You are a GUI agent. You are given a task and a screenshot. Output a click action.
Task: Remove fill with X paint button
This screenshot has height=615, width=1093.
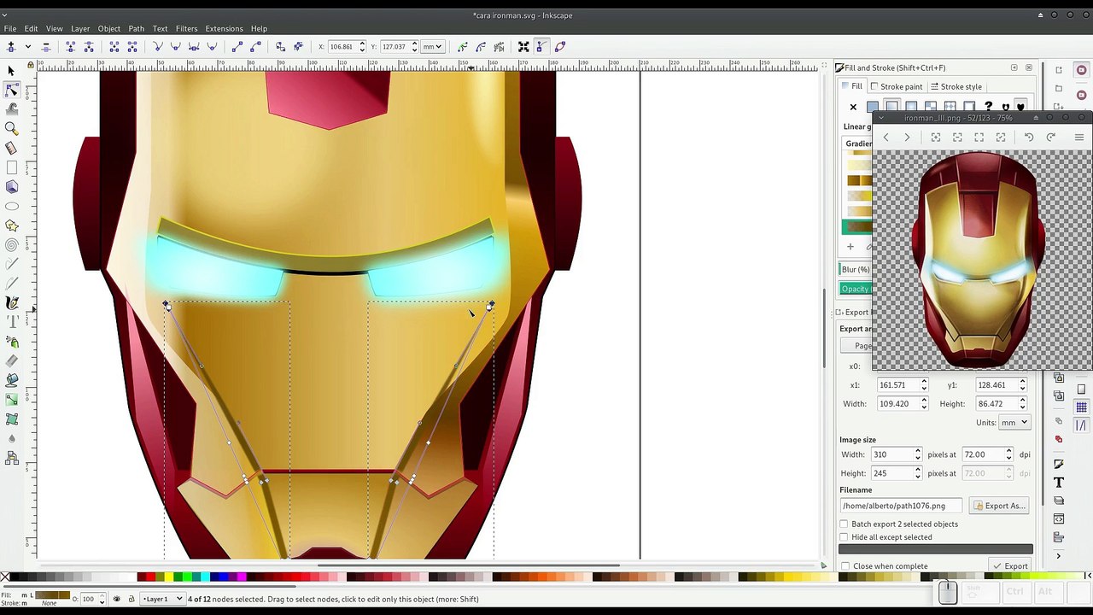coord(853,107)
